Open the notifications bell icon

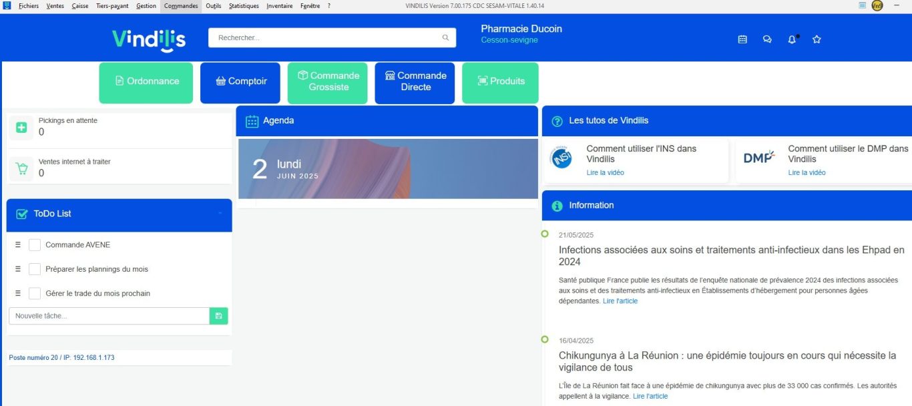point(792,39)
